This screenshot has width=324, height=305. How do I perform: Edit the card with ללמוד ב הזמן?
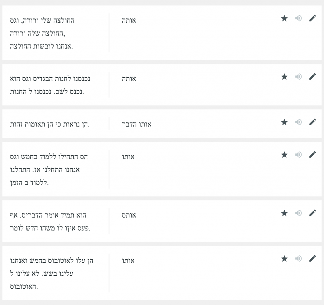click(312, 155)
